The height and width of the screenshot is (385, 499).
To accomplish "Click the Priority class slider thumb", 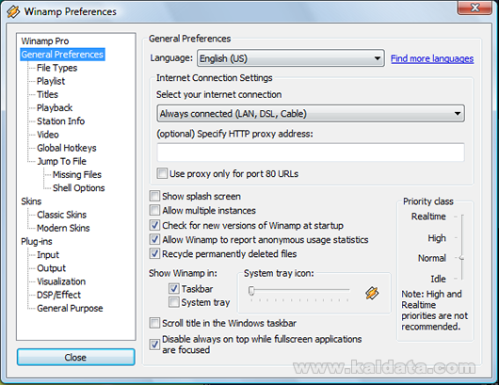I will [x=461, y=258].
